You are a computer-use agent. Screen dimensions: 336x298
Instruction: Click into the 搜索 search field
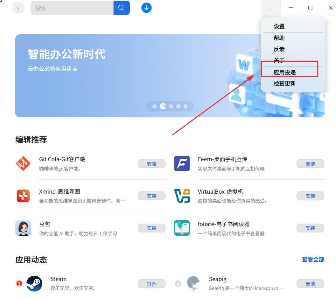point(72,8)
